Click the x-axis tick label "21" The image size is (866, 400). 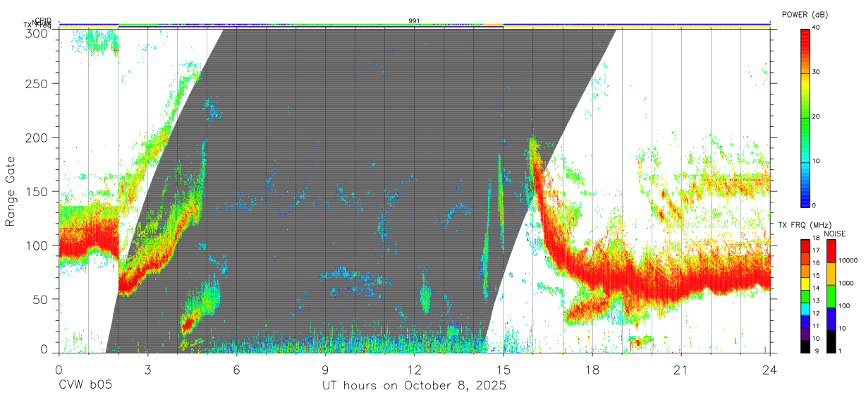[681, 369]
